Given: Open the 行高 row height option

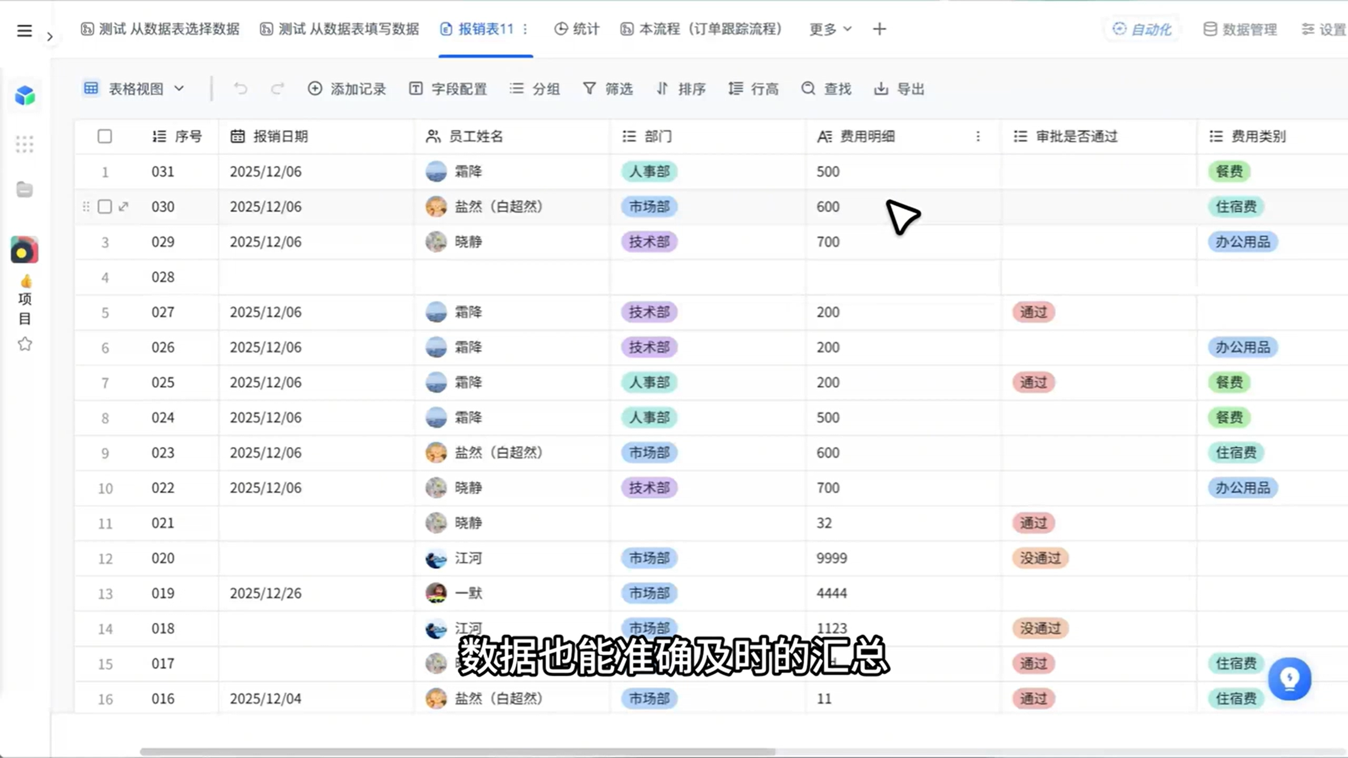Looking at the screenshot, I should 753,88.
